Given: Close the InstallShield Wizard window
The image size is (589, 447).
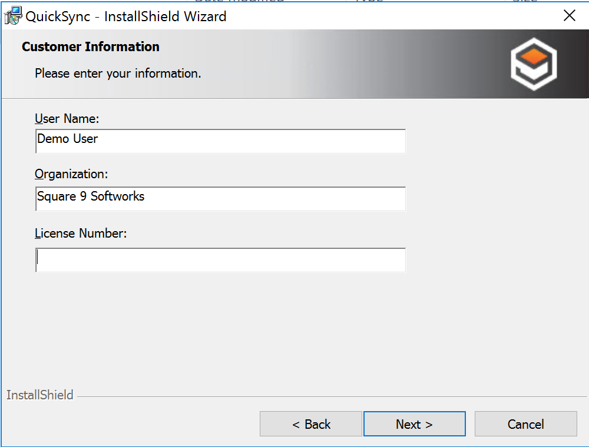Looking at the screenshot, I should (570, 16).
